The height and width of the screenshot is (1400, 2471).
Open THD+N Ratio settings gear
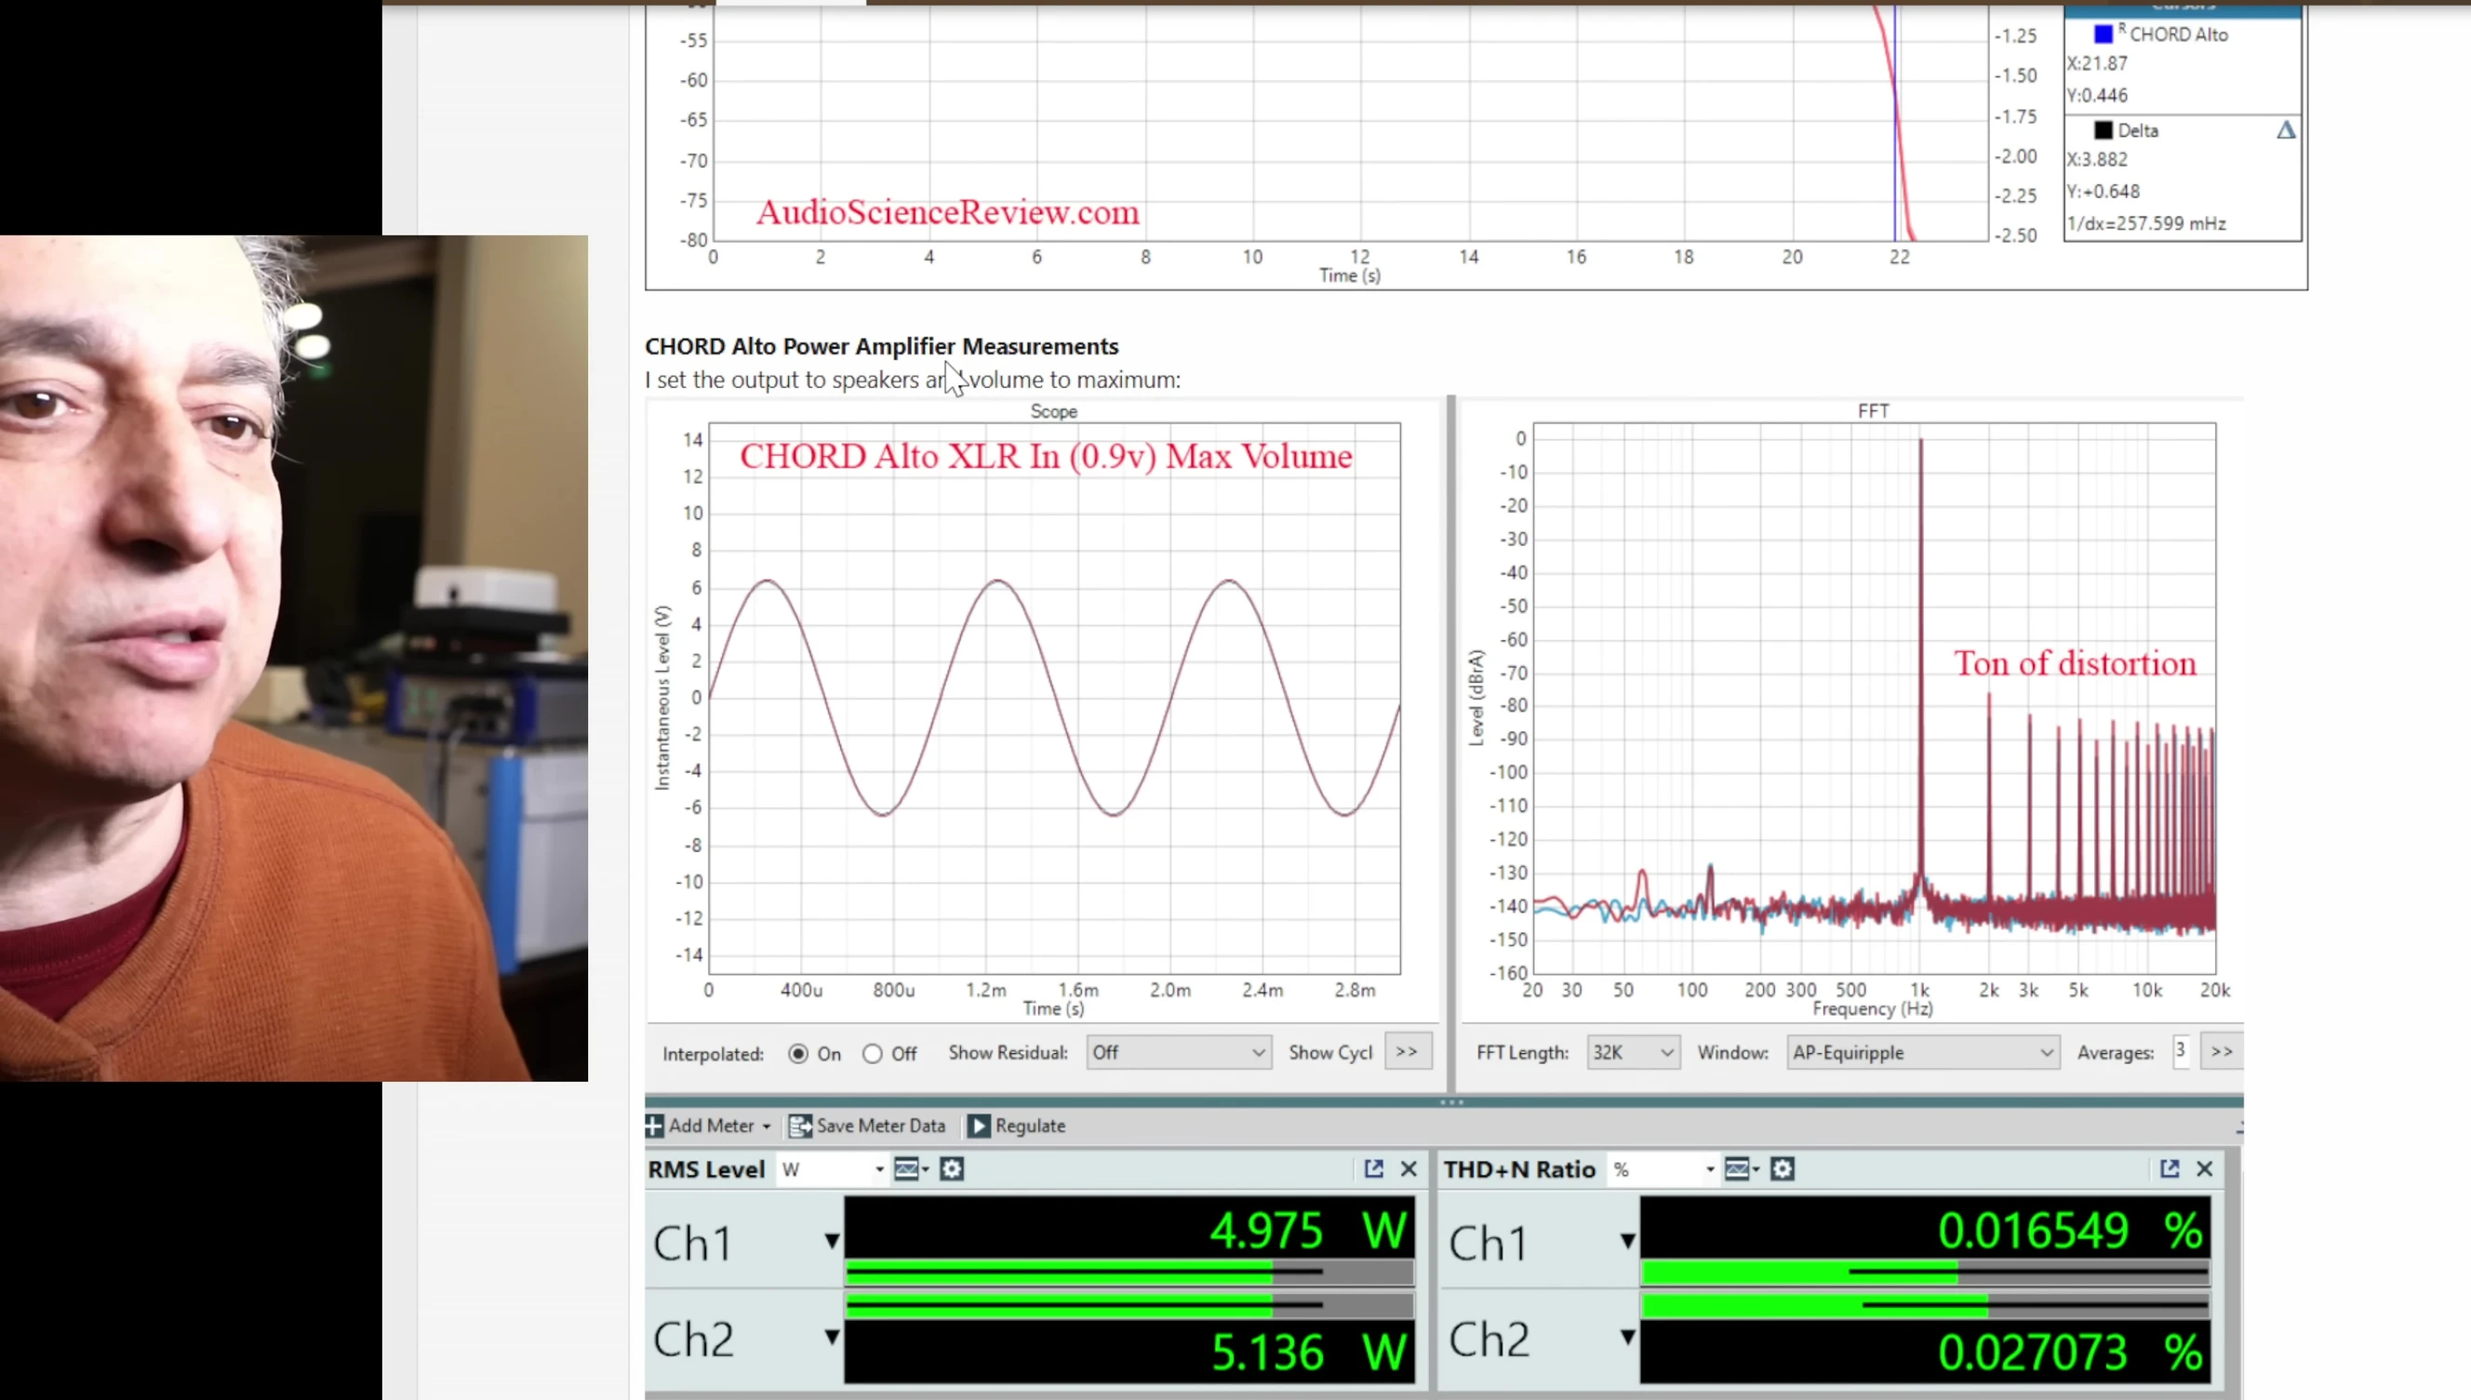point(1783,1169)
